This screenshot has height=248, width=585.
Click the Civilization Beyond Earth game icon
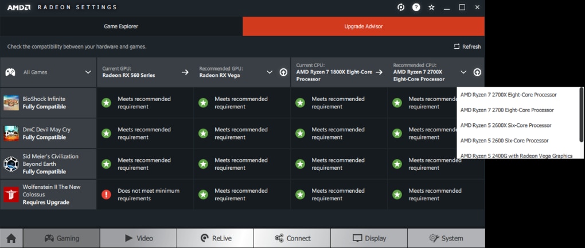pyautogui.click(x=11, y=164)
